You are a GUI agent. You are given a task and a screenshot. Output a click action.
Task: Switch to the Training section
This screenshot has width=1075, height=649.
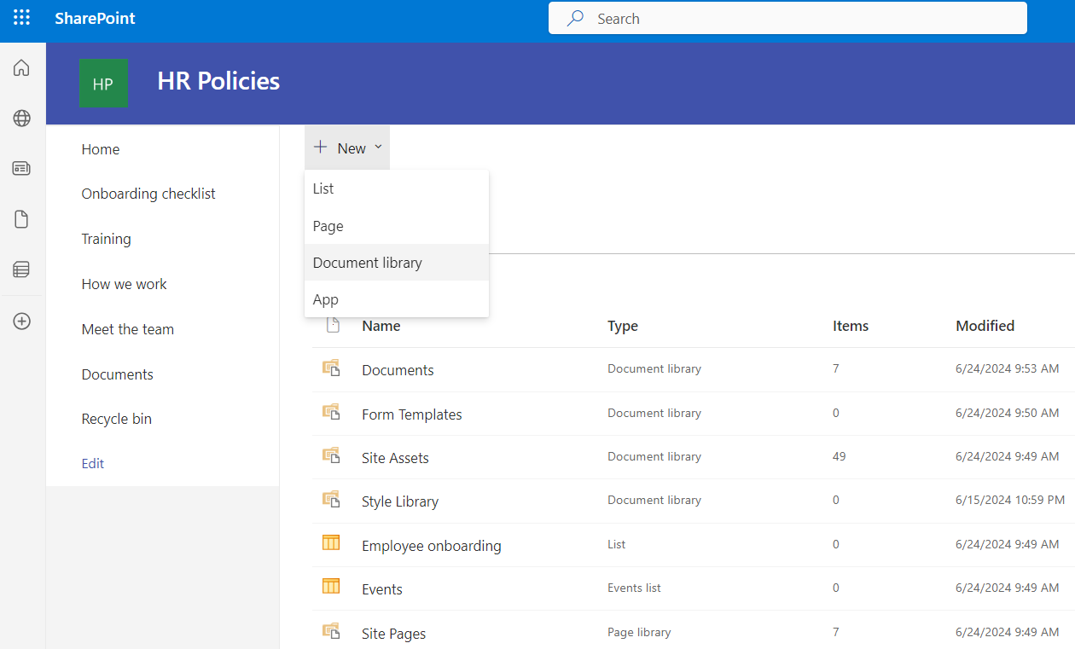[x=106, y=239]
